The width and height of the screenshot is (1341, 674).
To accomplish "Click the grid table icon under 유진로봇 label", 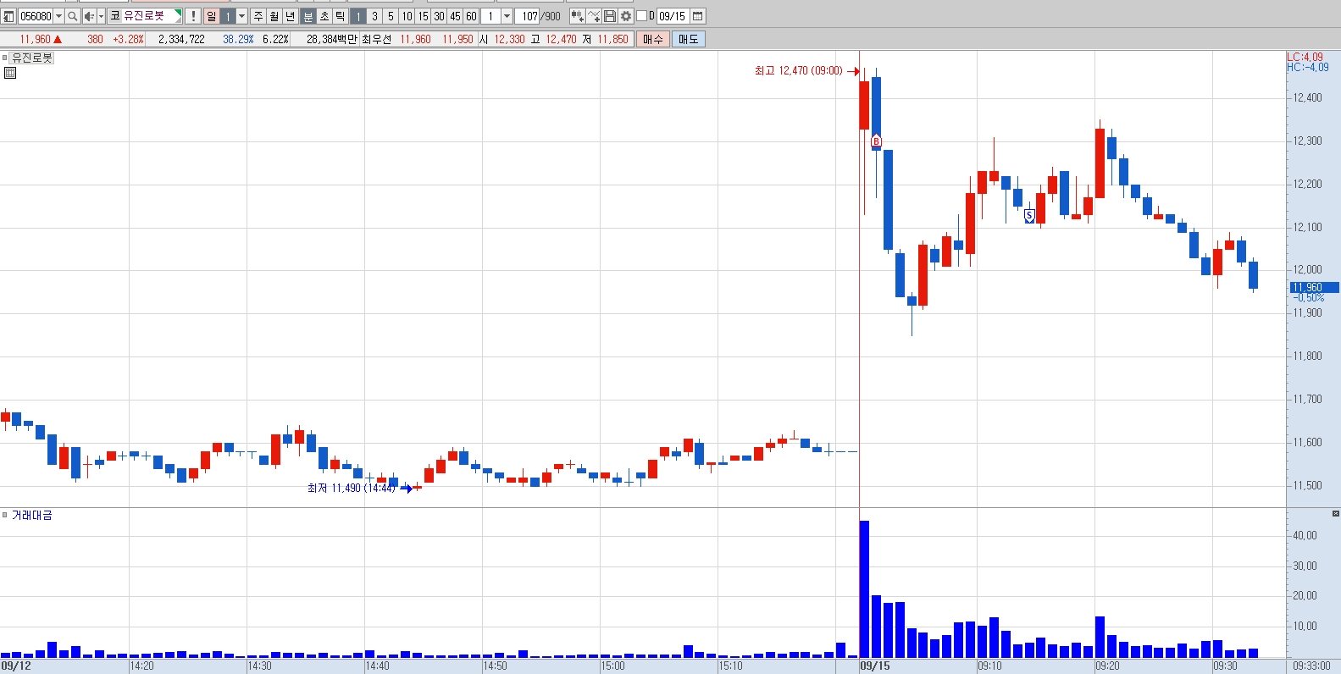I will [x=10, y=73].
